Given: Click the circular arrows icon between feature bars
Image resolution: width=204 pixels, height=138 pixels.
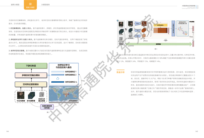Looking at the screenshot, I should (x=58, y=78).
